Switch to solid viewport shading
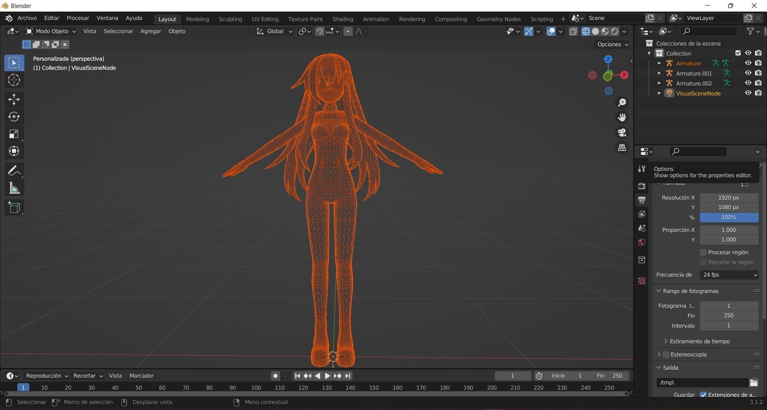Screen dimensions: 767x410 coord(595,31)
